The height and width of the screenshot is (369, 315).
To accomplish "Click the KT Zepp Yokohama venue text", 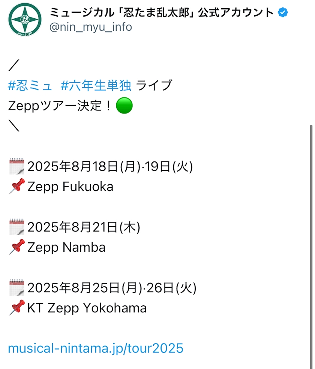I will click(87, 308).
